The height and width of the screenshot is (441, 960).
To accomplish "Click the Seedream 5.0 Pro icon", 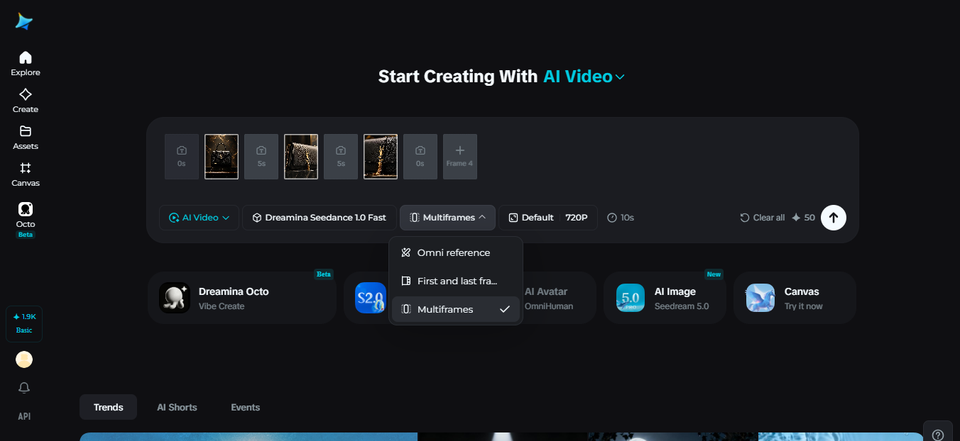I will [x=631, y=298].
